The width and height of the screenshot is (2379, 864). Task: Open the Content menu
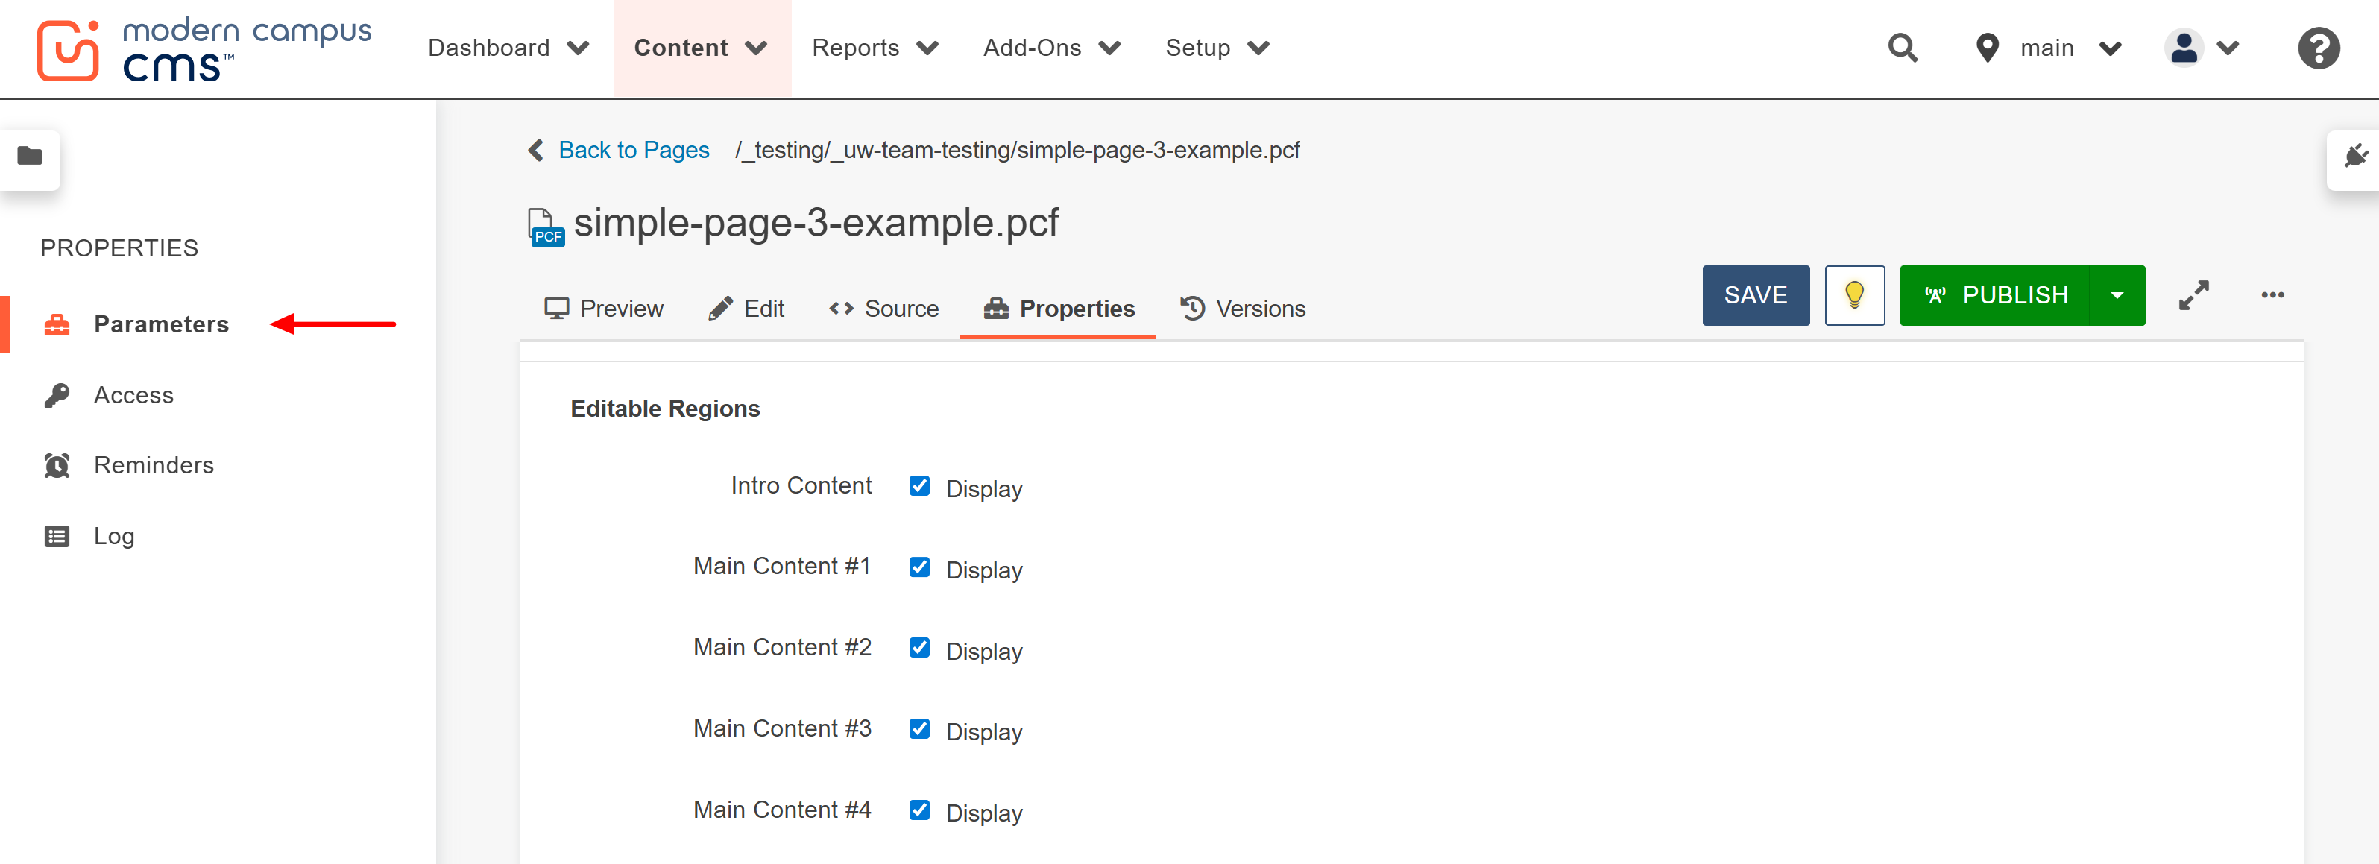(681, 47)
